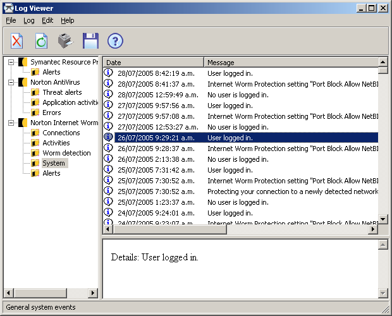Click the floppy disk save icon
392x316 pixels.
point(90,41)
